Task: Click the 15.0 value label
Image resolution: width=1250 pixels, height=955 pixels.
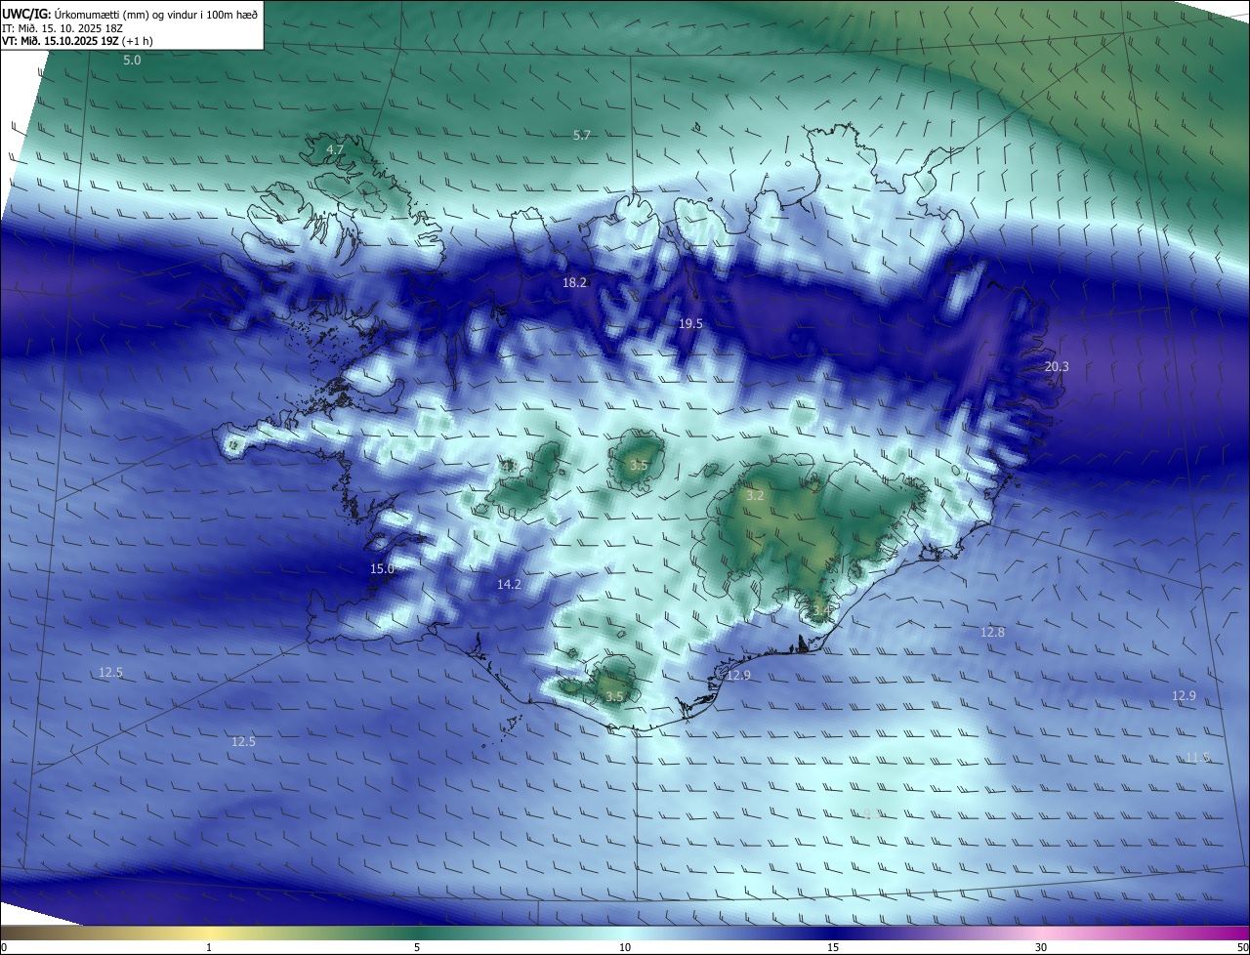Action: point(382,569)
